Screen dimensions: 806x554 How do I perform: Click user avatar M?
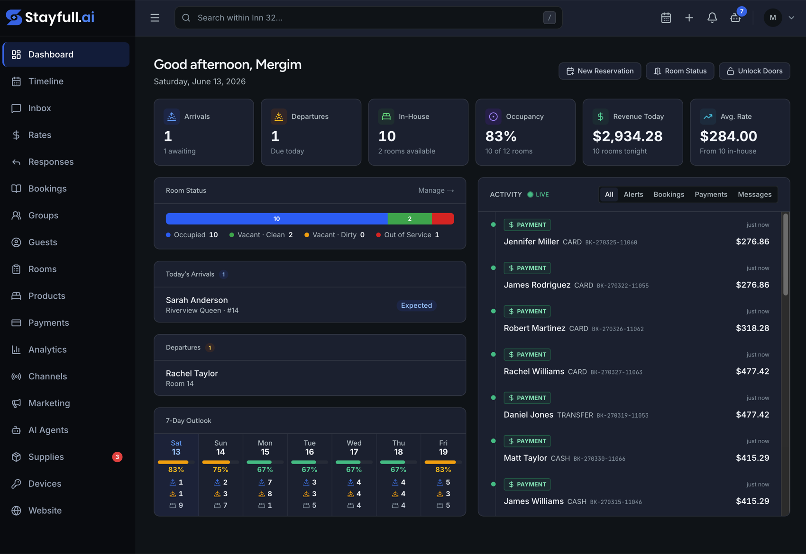[773, 18]
